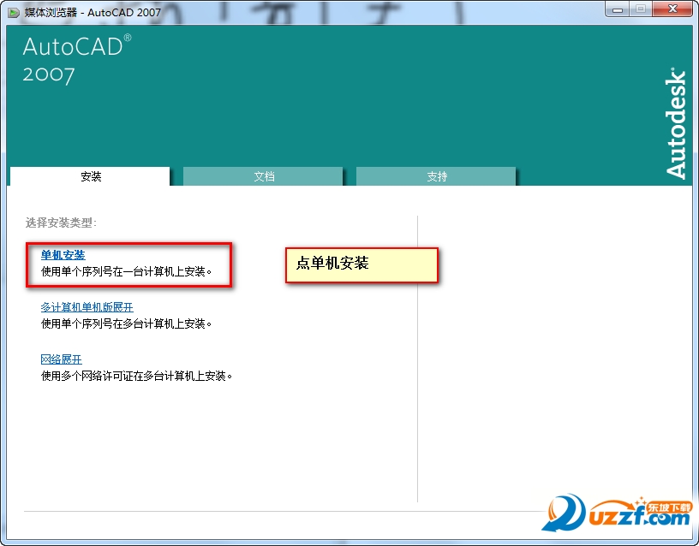
Task: Click the media browser title bar icon
Action: click(x=14, y=13)
